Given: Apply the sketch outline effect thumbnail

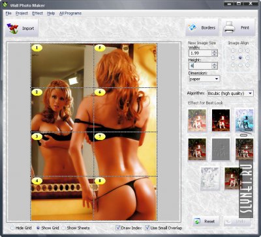Looking at the screenshot, I should point(209,178).
